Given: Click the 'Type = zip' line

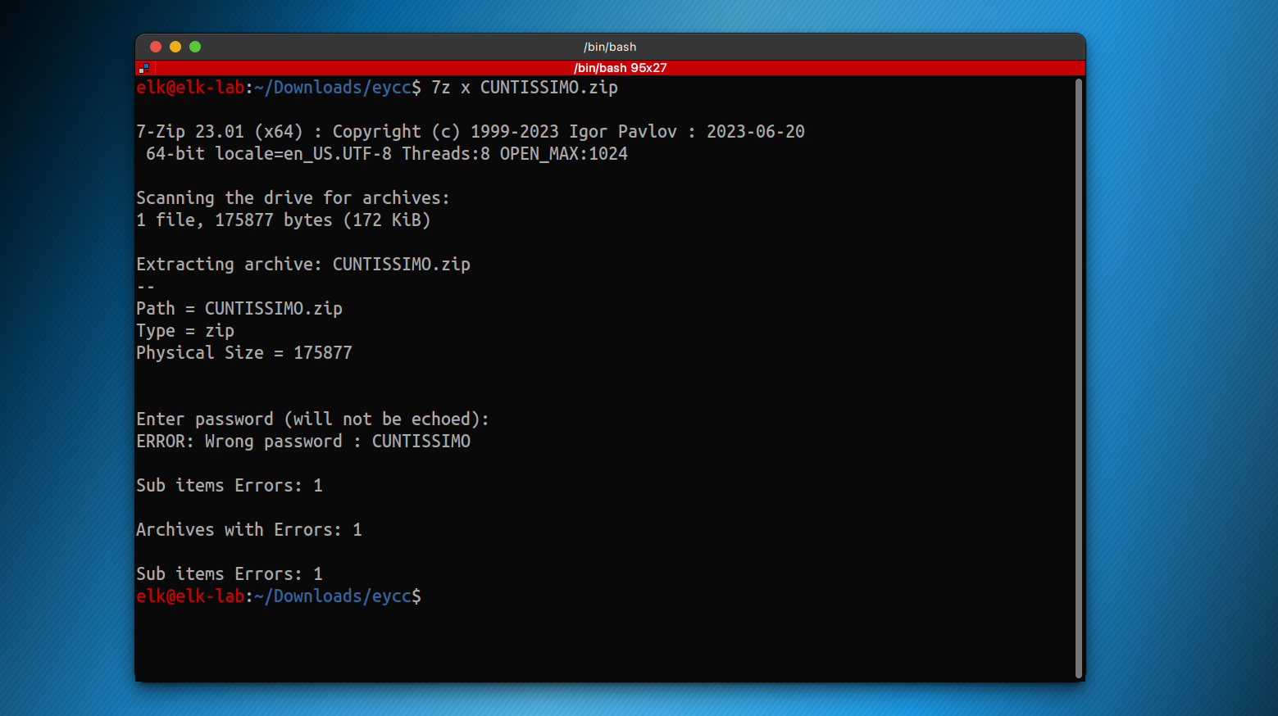Looking at the screenshot, I should (x=185, y=331).
